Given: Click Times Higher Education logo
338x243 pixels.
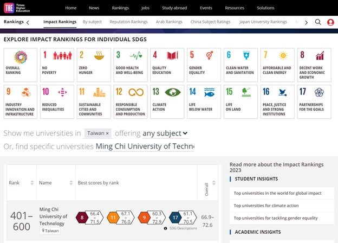Looking at the screenshot, I should pyautogui.click(x=17, y=8).
